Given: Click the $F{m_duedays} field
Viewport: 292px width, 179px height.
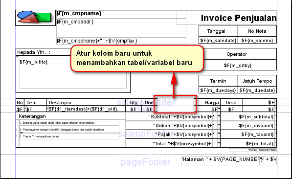Looking at the screenshot, I should [218, 90].
